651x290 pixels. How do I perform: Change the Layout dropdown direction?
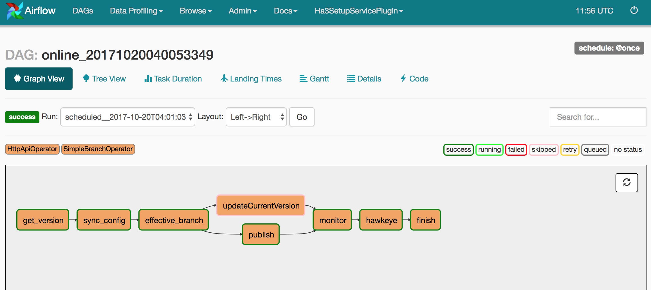(x=256, y=117)
